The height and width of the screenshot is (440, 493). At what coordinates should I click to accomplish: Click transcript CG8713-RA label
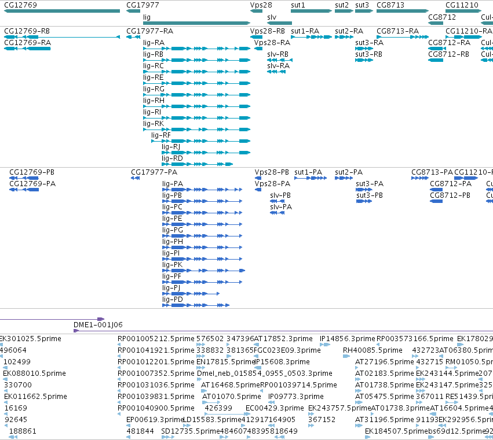pyautogui.click(x=397, y=31)
